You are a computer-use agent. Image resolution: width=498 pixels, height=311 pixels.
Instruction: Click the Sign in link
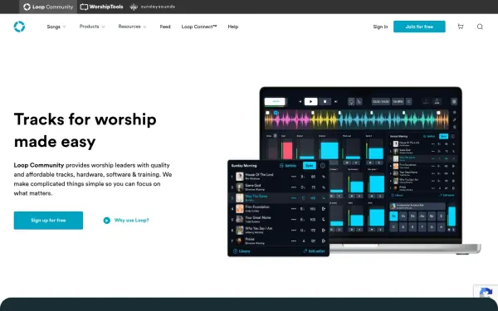click(380, 27)
